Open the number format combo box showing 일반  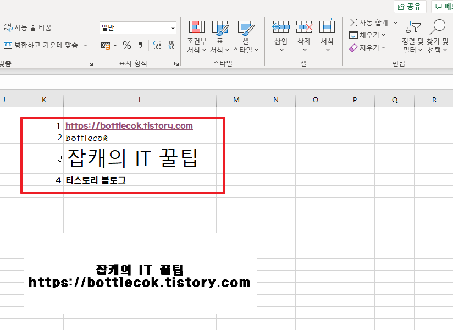click(x=138, y=28)
